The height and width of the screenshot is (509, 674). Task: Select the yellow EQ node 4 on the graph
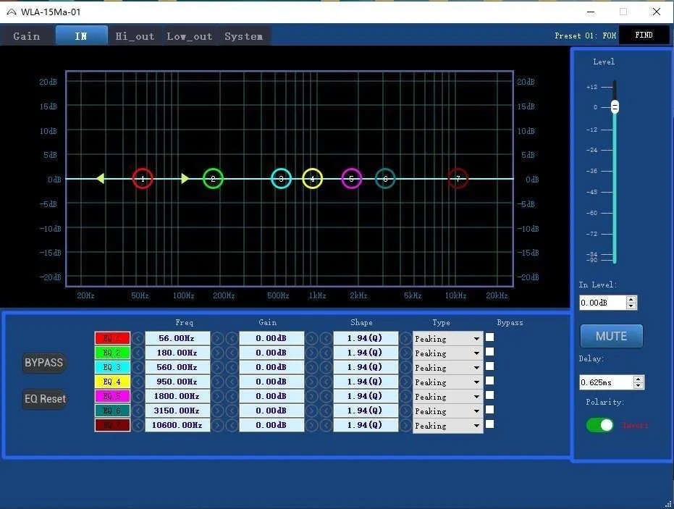tap(313, 178)
